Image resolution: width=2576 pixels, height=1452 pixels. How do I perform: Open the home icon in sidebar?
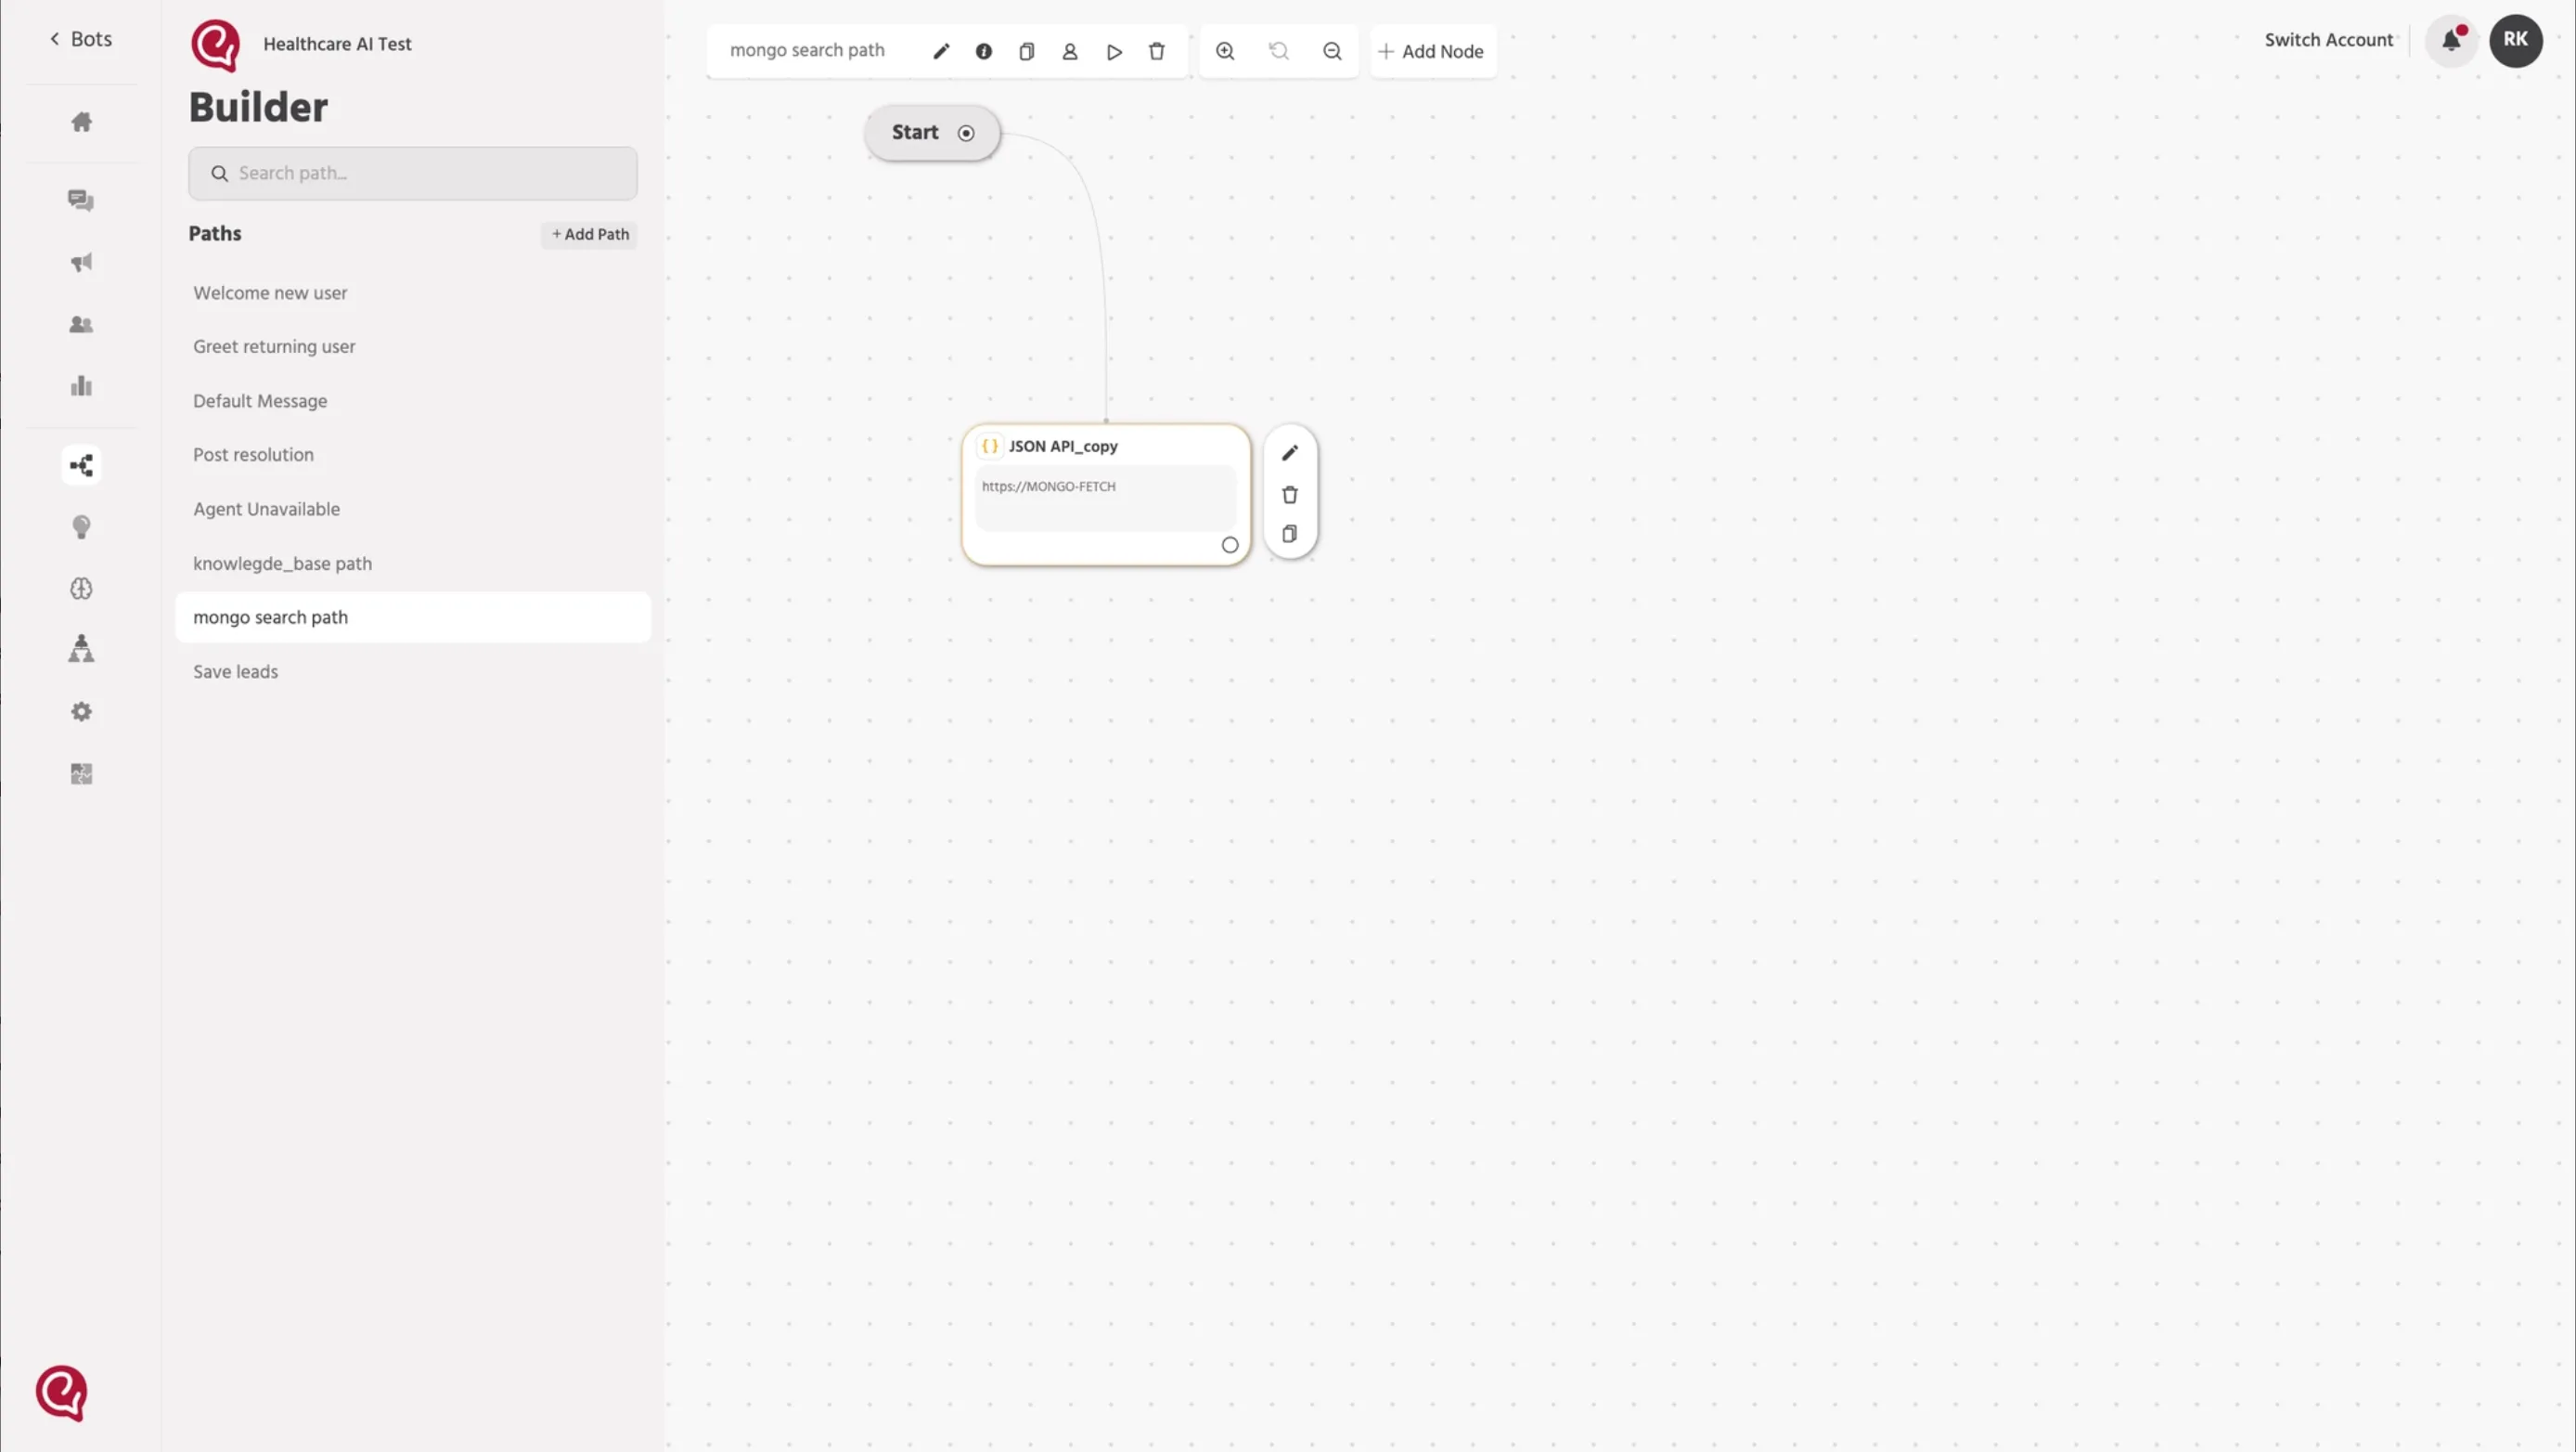pyautogui.click(x=82, y=123)
